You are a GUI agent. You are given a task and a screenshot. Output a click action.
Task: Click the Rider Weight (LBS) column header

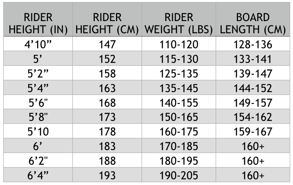[179, 19]
